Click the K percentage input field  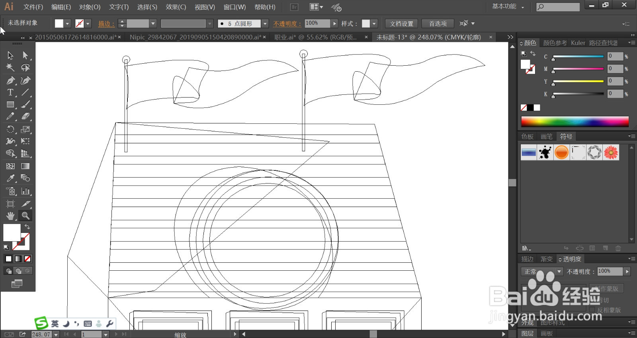[x=615, y=94]
